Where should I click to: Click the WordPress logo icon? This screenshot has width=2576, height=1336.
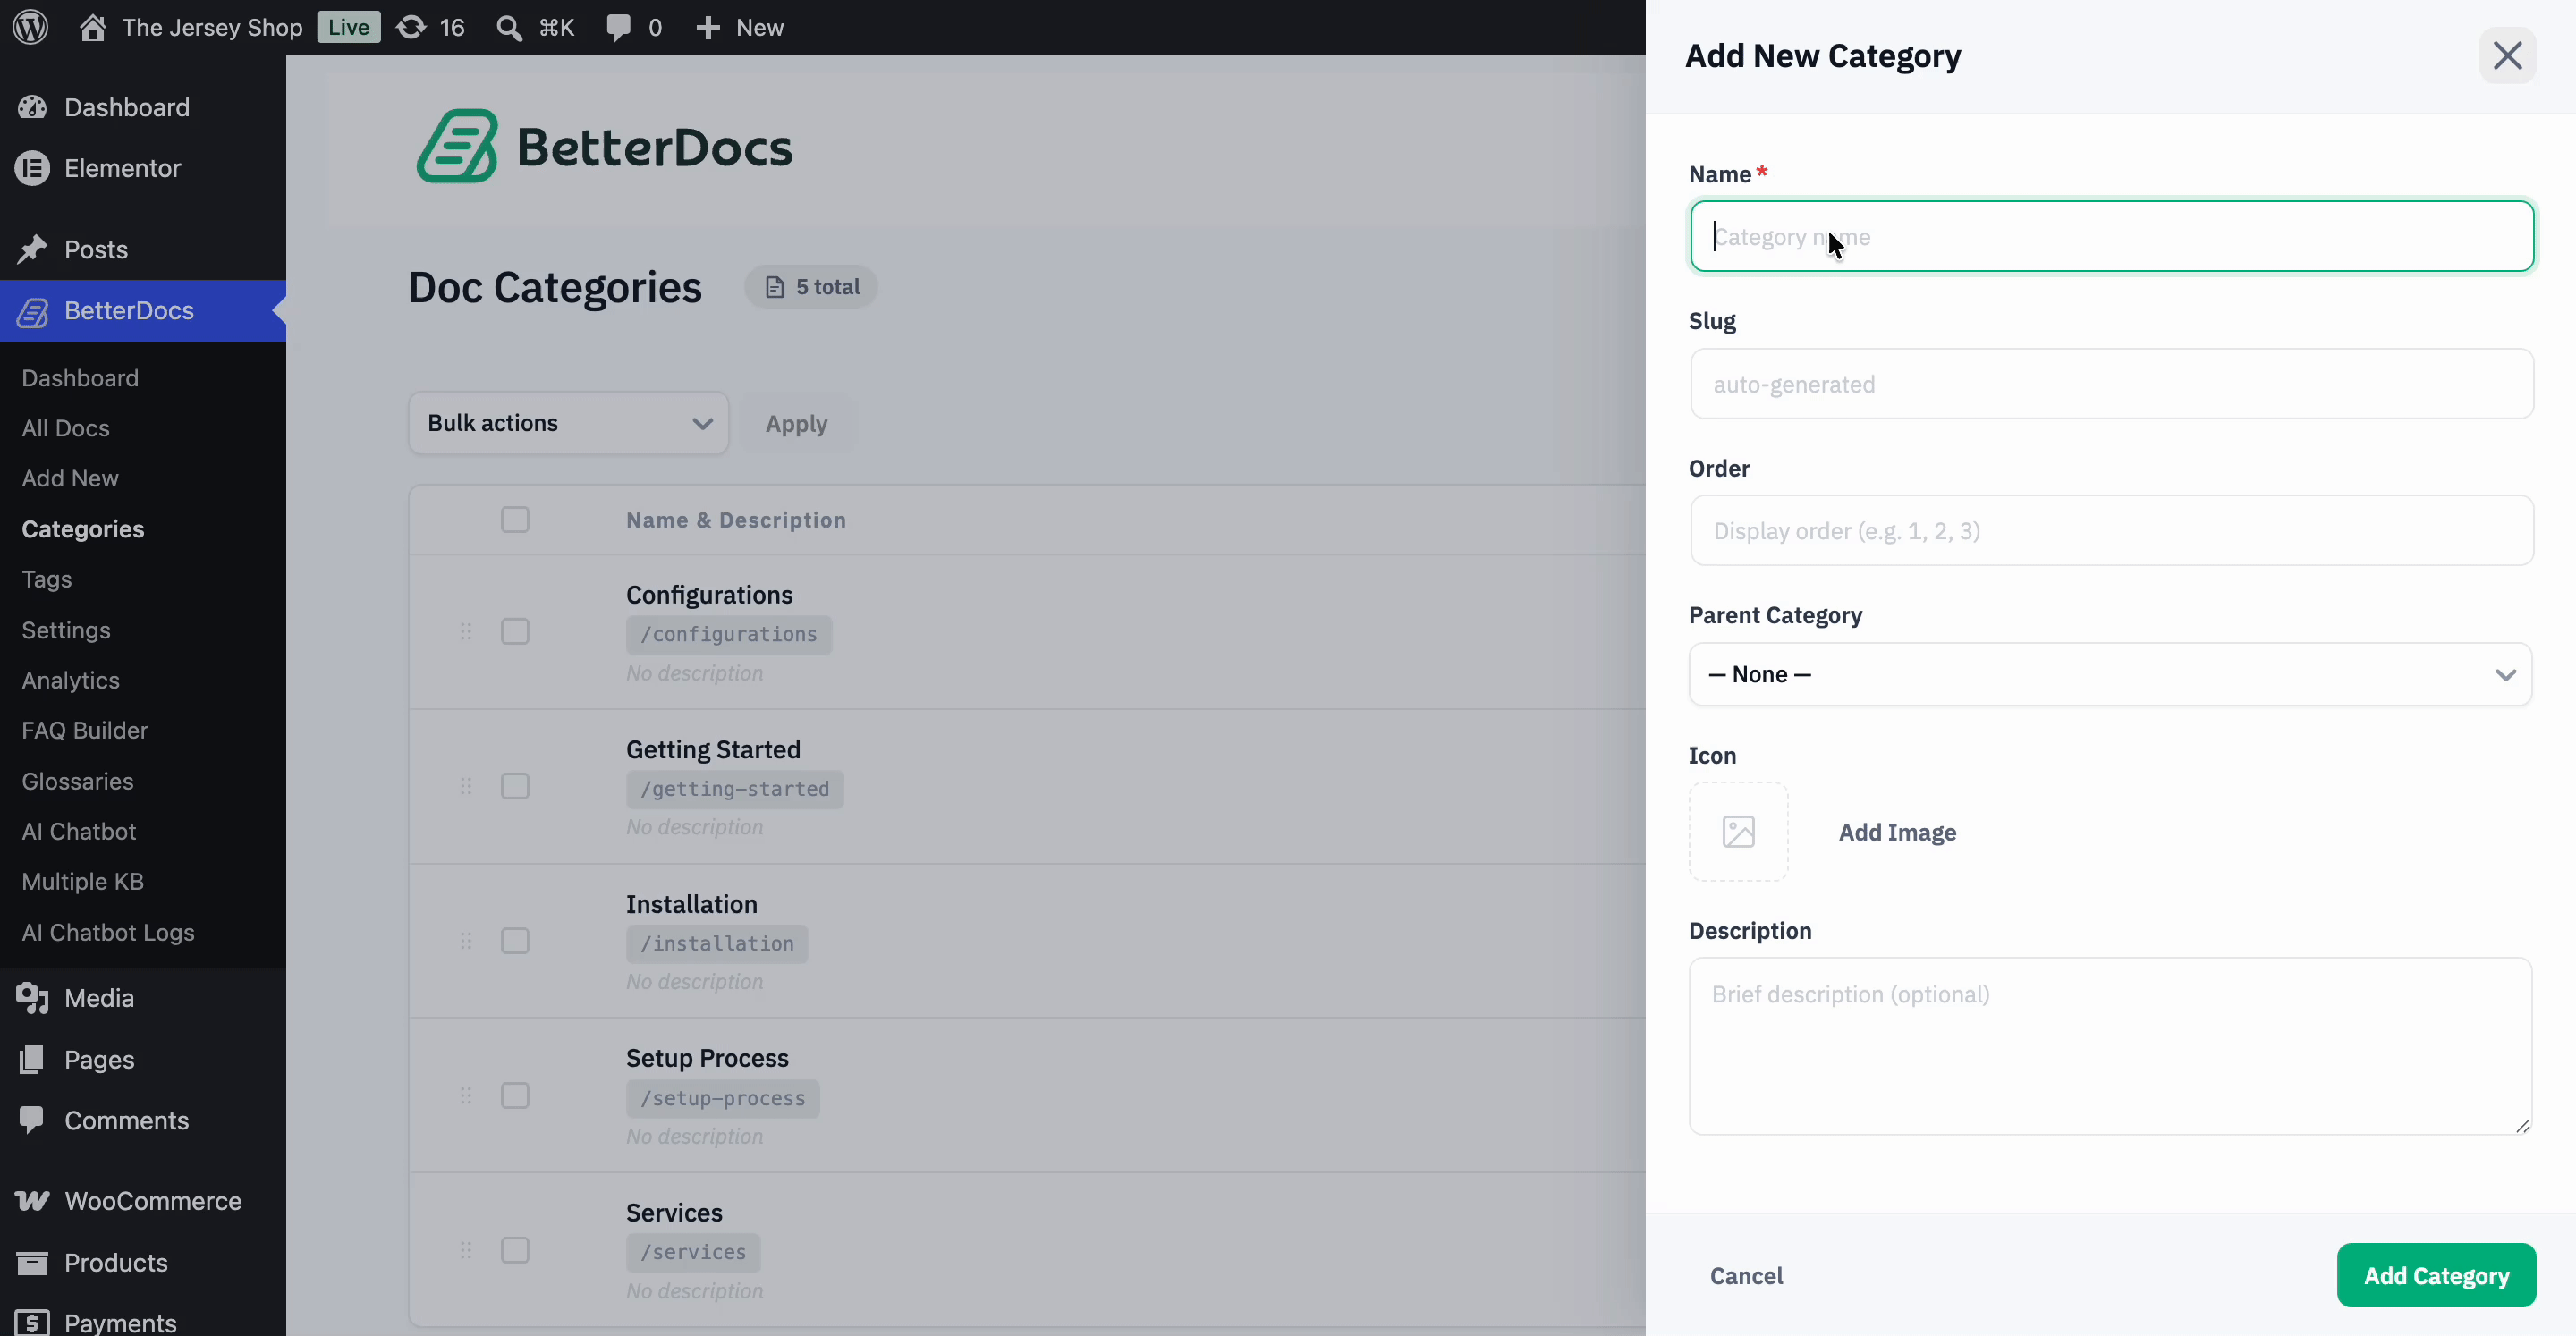pyautogui.click(x=30, y=27)
